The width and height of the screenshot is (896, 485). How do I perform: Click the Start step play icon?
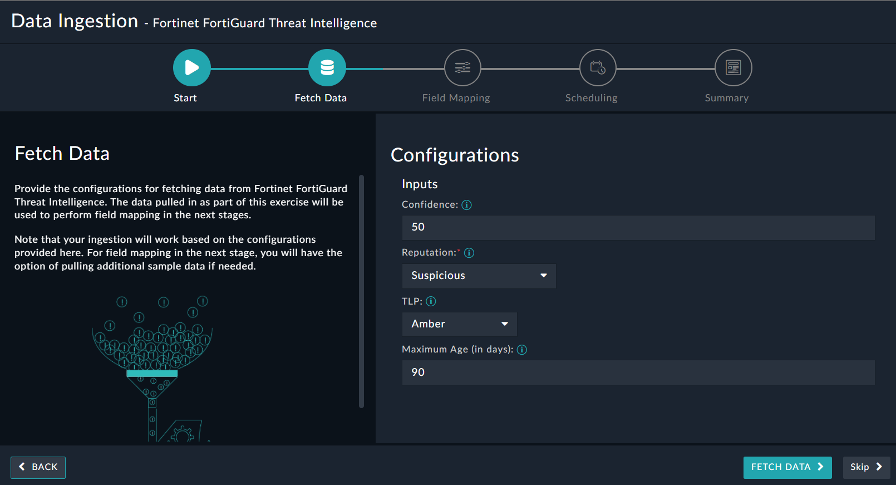[x=191, y=68]
